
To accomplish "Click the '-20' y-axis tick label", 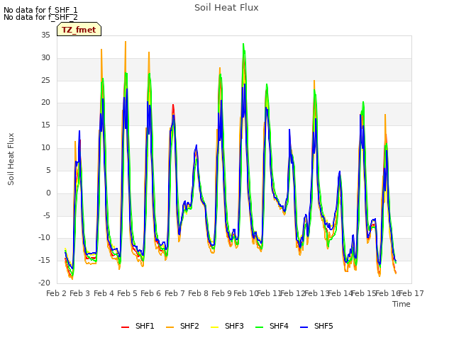I will (45, 283).
